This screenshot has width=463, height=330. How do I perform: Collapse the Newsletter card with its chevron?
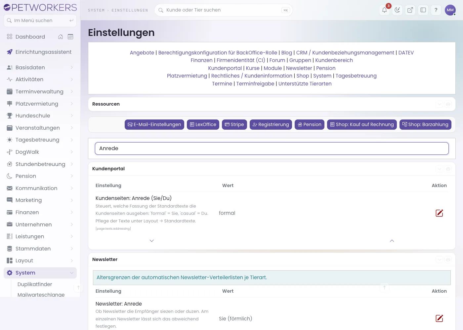439,260
